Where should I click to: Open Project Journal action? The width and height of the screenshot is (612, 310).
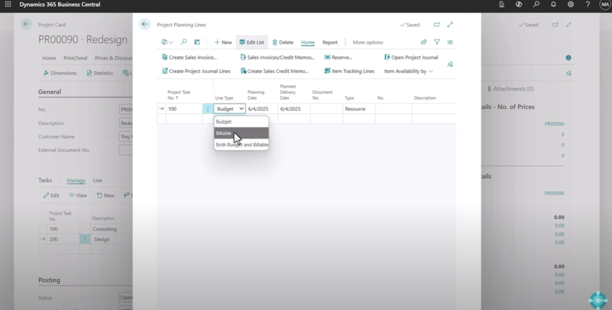pos(411,57)
